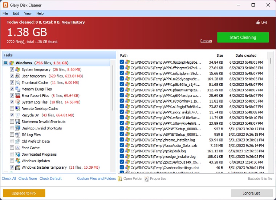276x200 pixels.
Task: Open the View menu
Action: click(x=28, y=13)
